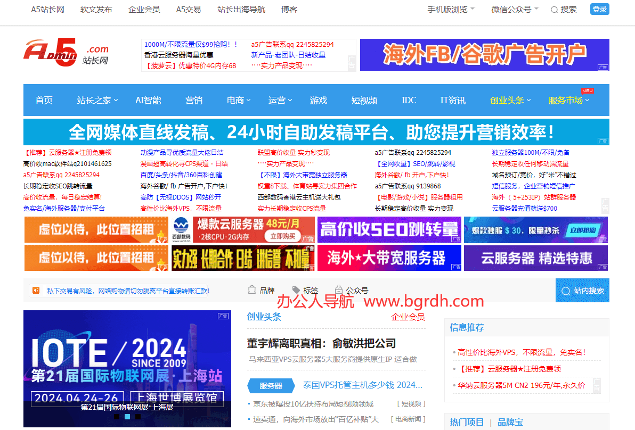Screen dimensions: 635x430
Task: Open the 站长之家 submenu
Action: (97, 100)
